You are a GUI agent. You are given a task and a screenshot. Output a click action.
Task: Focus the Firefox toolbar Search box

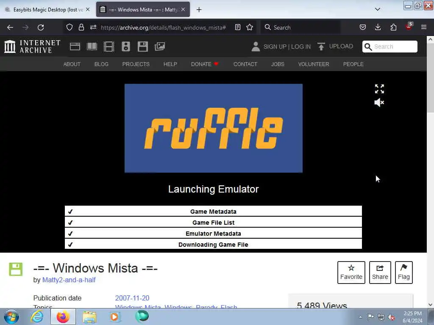tap(300, 28)
